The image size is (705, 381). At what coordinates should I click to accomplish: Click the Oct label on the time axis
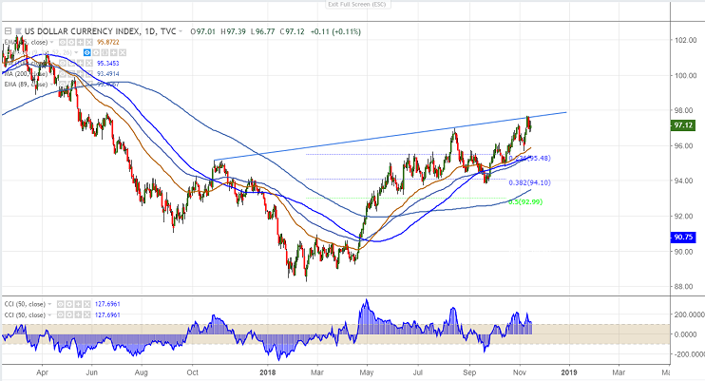click(x=193, y=372)
